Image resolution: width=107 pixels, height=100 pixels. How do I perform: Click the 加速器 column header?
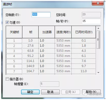pos(47,32)
